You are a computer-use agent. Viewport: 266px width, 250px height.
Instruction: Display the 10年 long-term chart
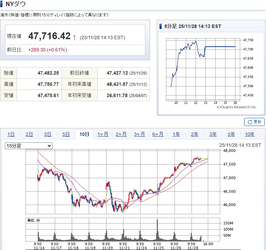(x=250, y=134)
